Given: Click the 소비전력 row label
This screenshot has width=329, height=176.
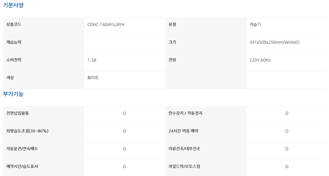Looking at the screenshot, I should [14, 60].
